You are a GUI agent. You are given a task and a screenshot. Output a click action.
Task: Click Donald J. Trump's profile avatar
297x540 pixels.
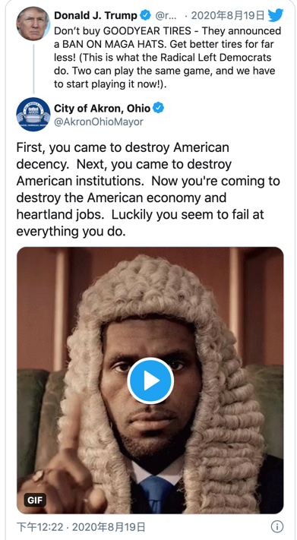point(33,24)
